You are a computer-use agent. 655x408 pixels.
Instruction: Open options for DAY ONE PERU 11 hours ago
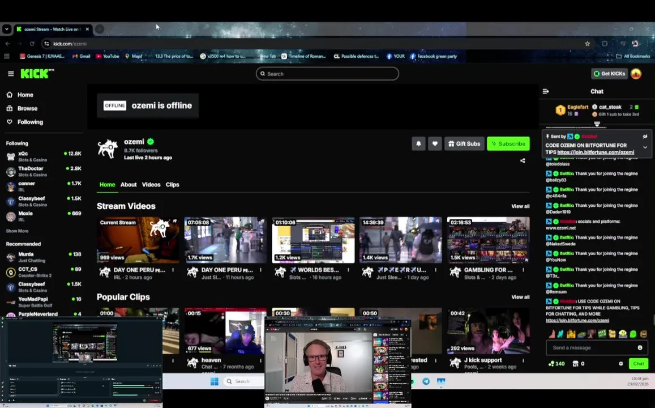[x=260, y=270]
